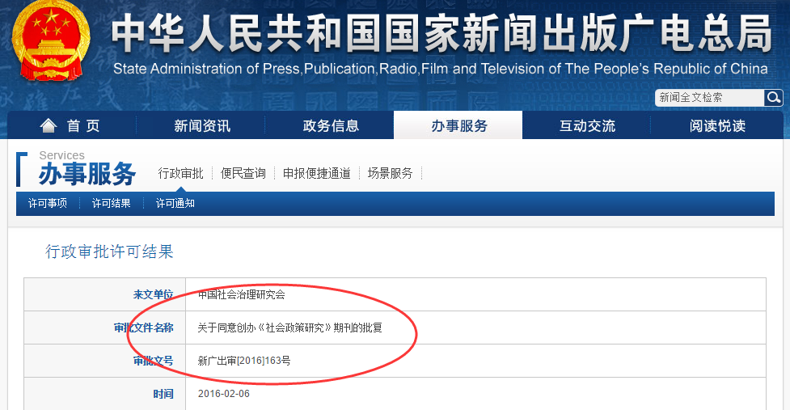This screenshot has width=790, height=410.
Task: Click the English State Administration subtitle
Action: pos(441,69)
